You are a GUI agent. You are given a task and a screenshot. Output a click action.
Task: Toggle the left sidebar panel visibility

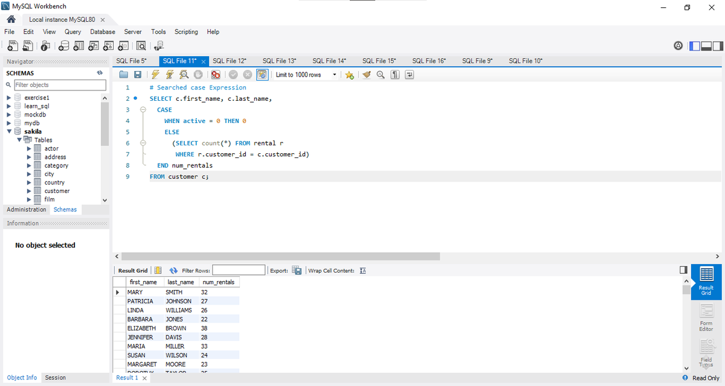pyautogui.click(x=695, y=46)
